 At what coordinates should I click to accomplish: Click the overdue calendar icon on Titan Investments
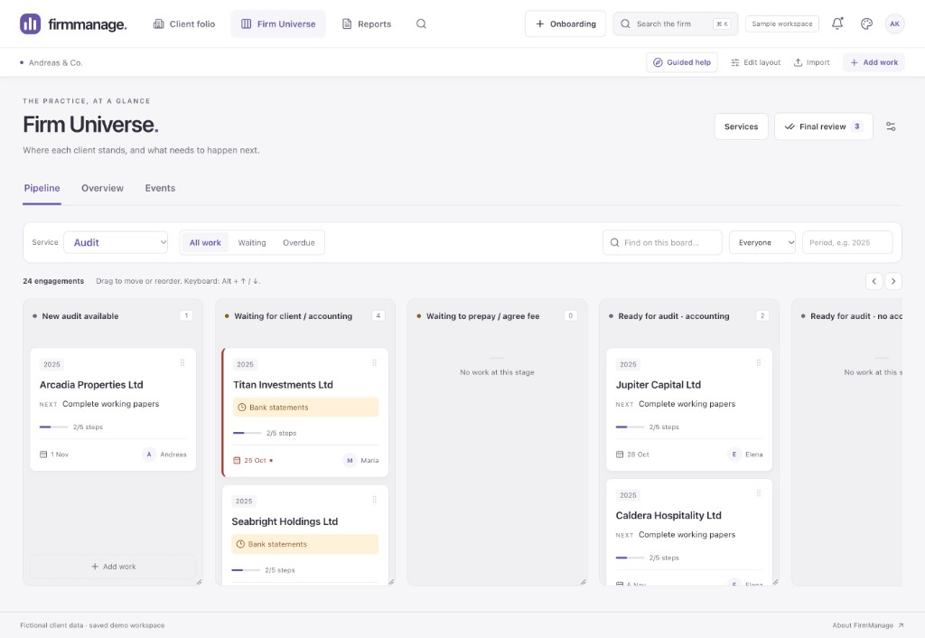click(237, 460)
